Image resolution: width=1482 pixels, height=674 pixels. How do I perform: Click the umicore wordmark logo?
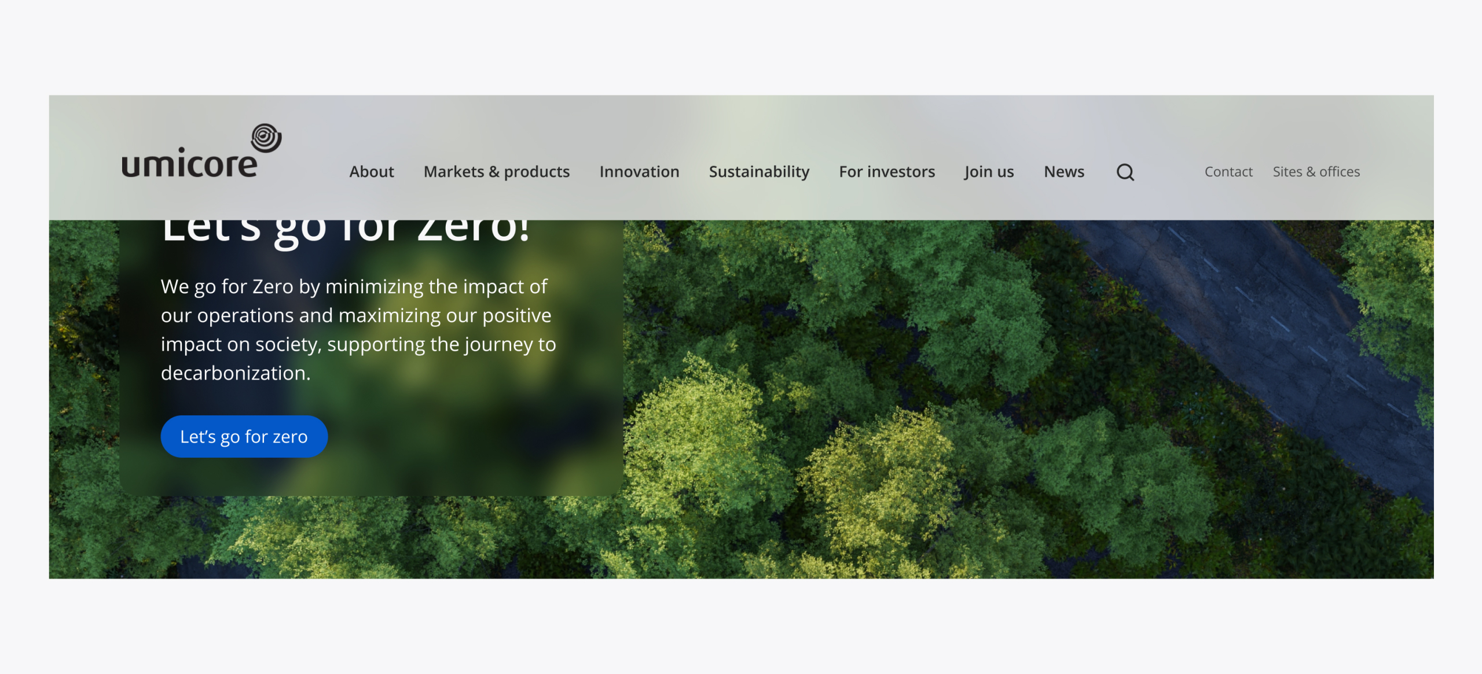tap(189, 164)
